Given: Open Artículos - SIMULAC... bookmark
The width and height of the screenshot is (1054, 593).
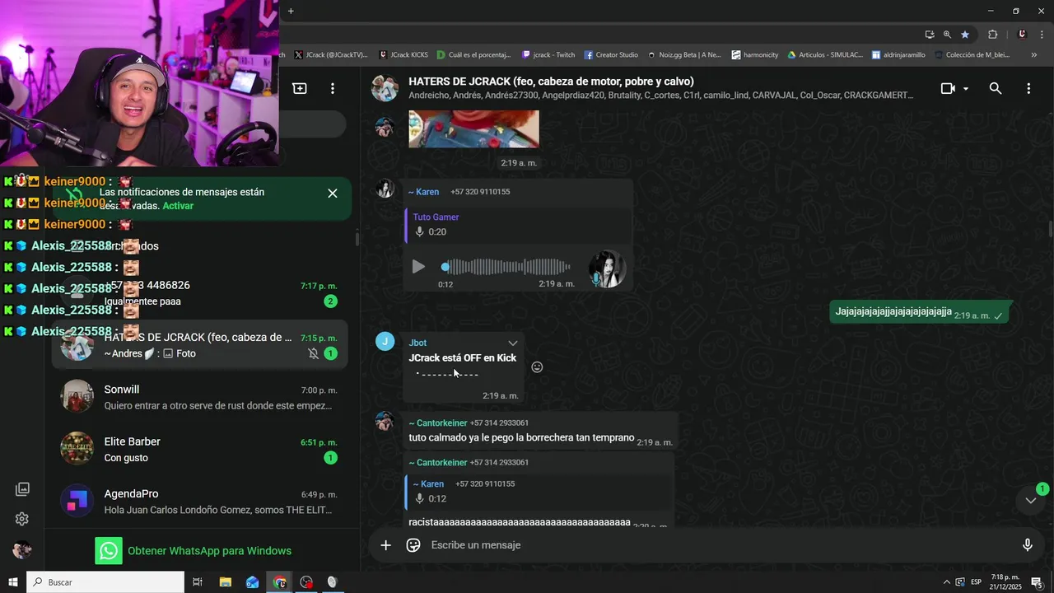Looking at the screenshot, I should pos(825,55).
